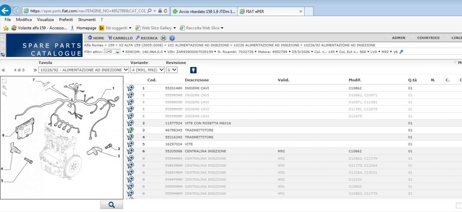
Task: Click cart icon for struck-out part 55206568
Action: tap(130, 95)
